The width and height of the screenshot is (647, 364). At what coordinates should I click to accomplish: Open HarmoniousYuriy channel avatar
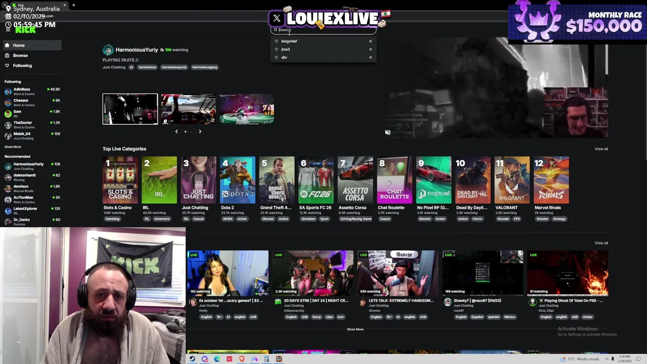coord(108,50)
